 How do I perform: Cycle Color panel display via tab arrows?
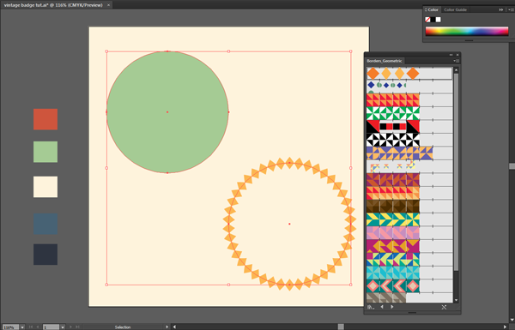(426, 9)
